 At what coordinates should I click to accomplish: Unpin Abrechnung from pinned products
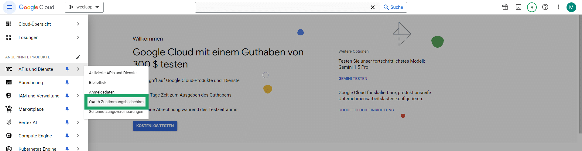point(67,82)
